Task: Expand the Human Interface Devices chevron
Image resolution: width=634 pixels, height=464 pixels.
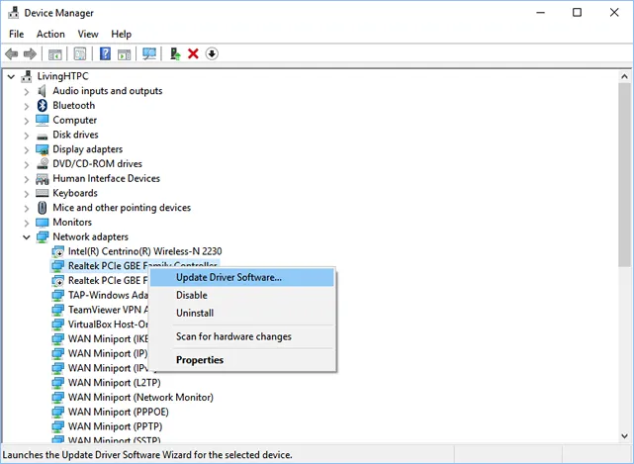Action: click(x=27, y=179)
